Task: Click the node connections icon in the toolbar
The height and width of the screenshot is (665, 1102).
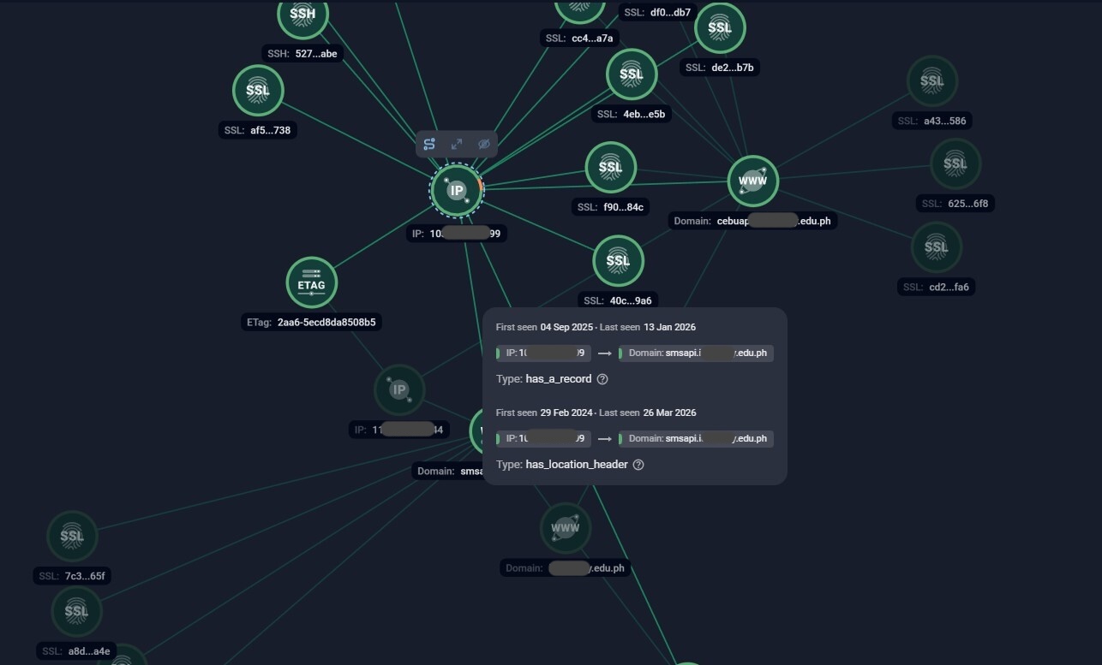Action: click(428, 144)
